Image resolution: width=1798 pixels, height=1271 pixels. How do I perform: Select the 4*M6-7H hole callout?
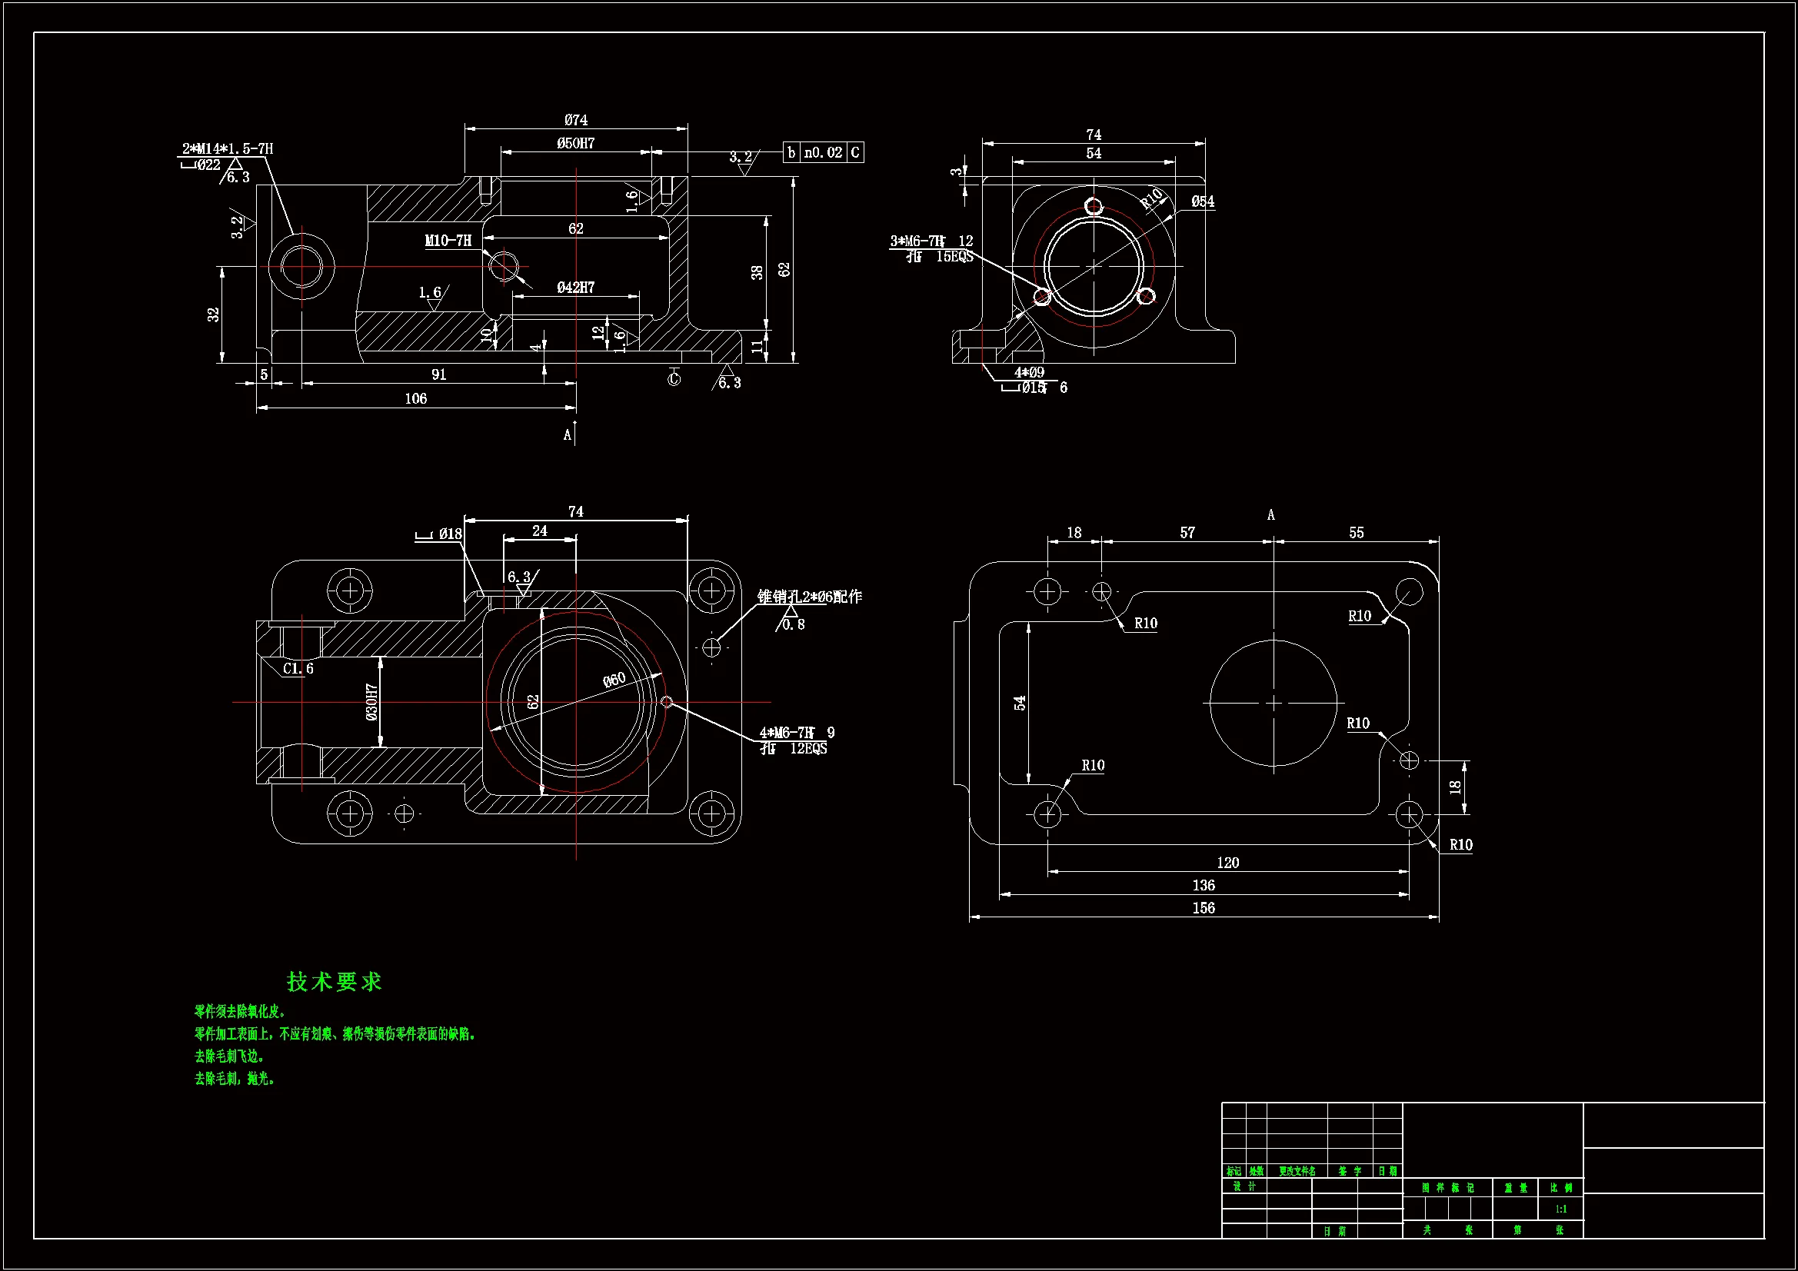(x=787, y=733)
